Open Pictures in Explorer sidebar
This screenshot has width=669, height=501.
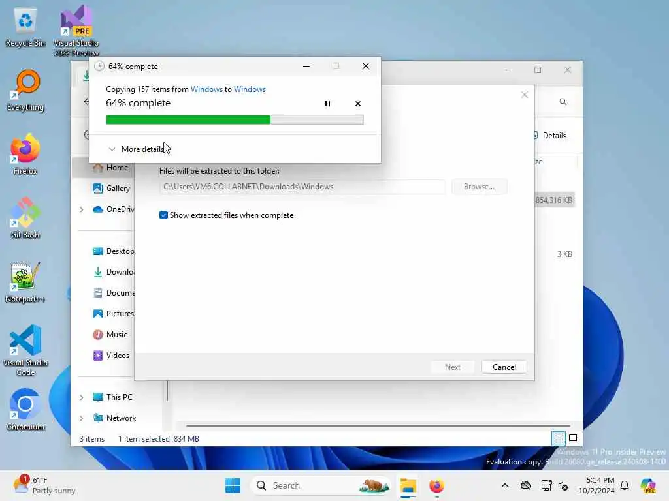pos(112,314)
